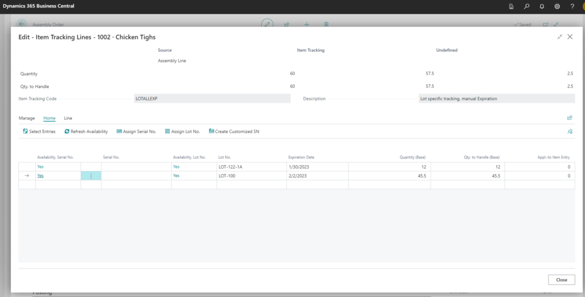The height and width of the screenshot is (297, 585).
Task: Open the settings gear menu
Action: click(557, 6)
